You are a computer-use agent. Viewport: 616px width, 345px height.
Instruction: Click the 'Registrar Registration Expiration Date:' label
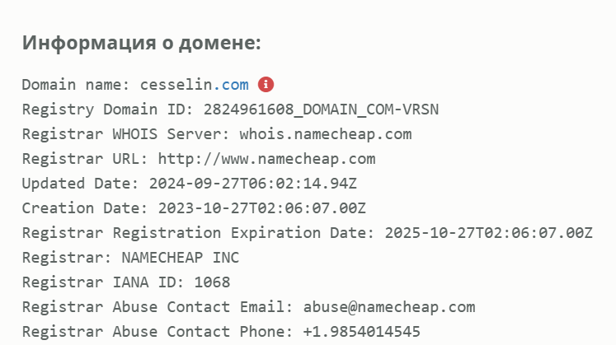coord(199,233)
